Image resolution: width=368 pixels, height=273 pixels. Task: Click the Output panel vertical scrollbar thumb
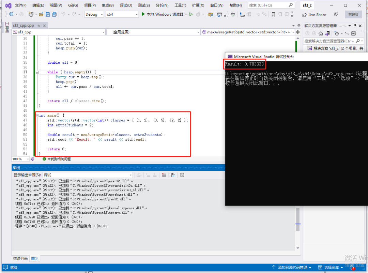pos(298,219)
